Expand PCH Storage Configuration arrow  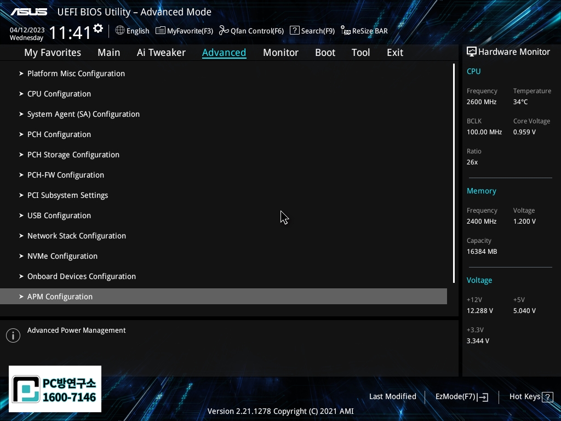pos(21,155)
